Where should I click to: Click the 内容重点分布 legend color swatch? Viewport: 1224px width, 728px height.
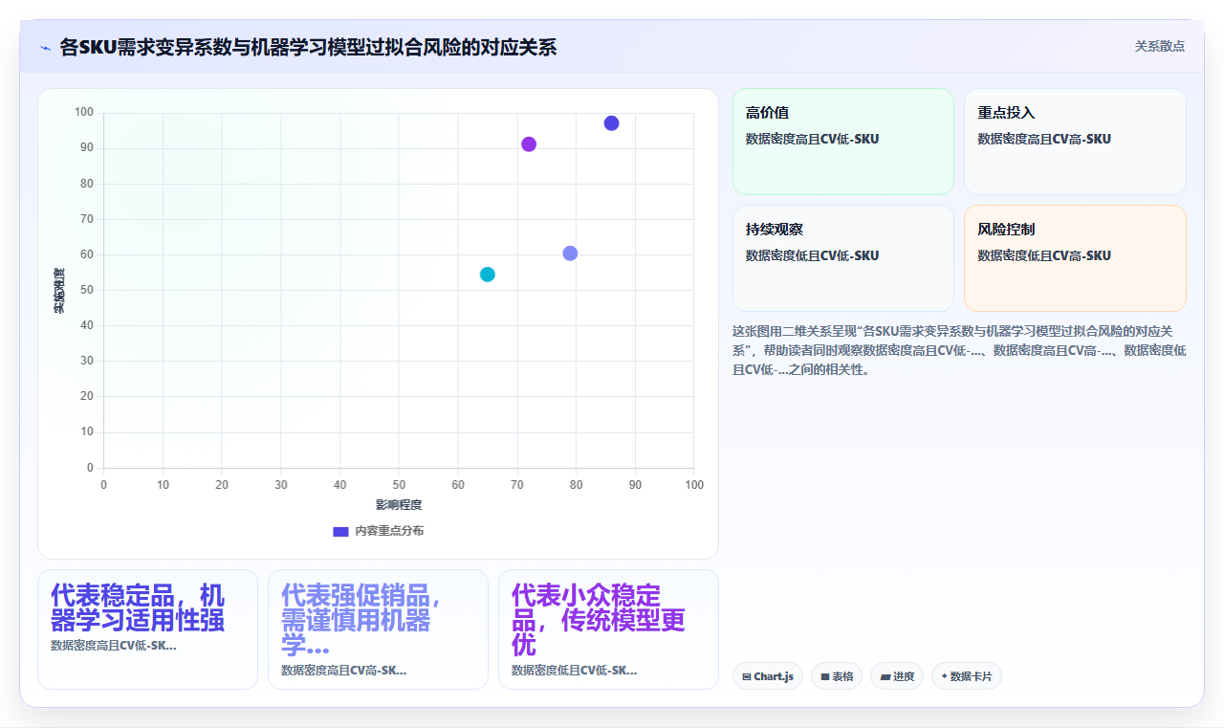(x=340, y=531)
